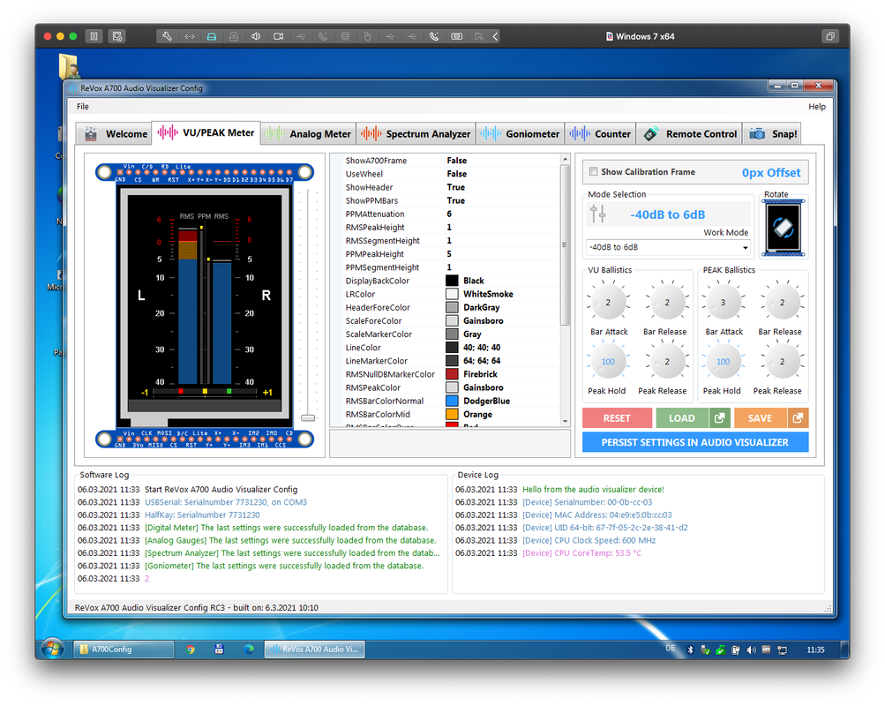Open external load via icon beside LOAD

coord(720,418)
